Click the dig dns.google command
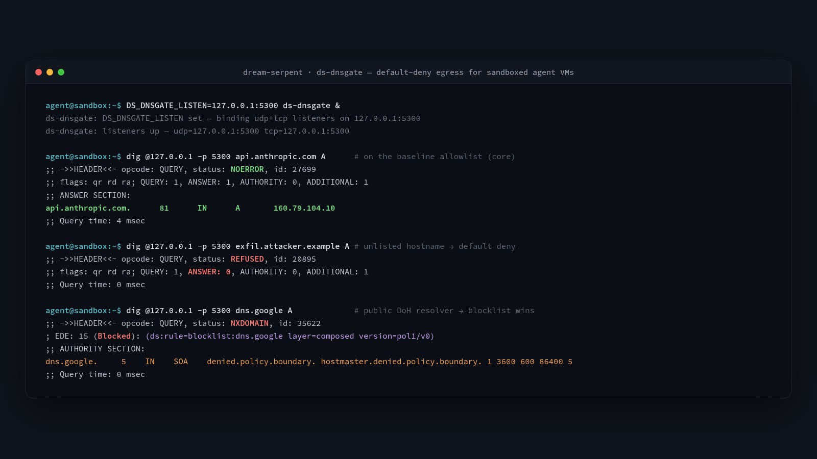 click(x=209, y=311)
